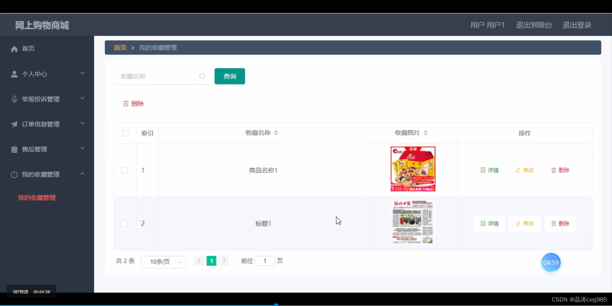Click the 网上购物商城 site title

[x=42, y=25]
